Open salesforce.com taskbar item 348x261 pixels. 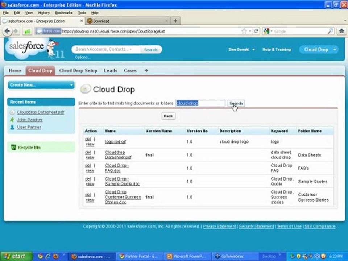[91, 257]
